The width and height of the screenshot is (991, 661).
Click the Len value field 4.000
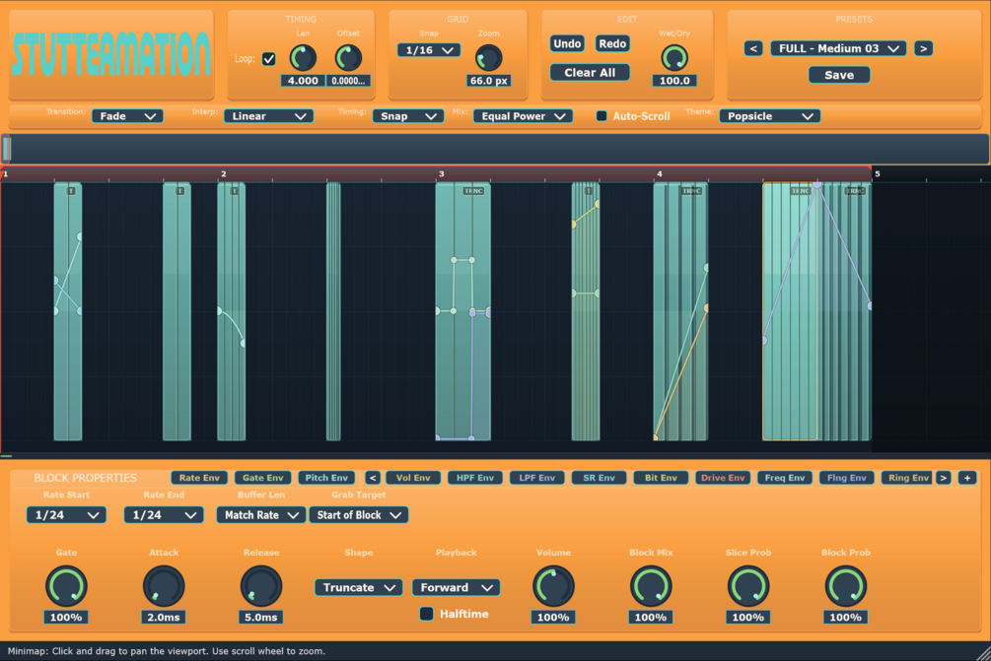pos(303,81)
